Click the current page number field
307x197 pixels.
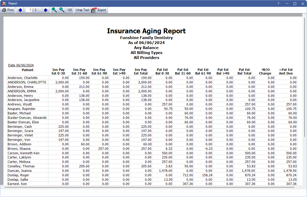pyautogui.click(x=30, y=10)
